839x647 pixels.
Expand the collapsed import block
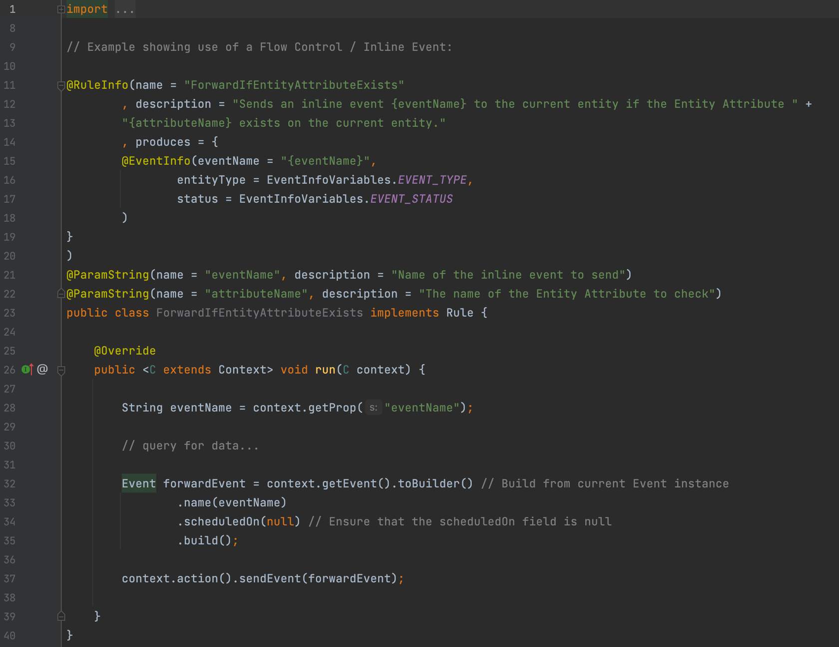(x=61, y=9)
